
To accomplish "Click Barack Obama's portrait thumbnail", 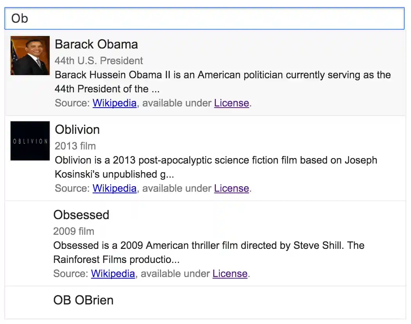I will tap(30, 55).
